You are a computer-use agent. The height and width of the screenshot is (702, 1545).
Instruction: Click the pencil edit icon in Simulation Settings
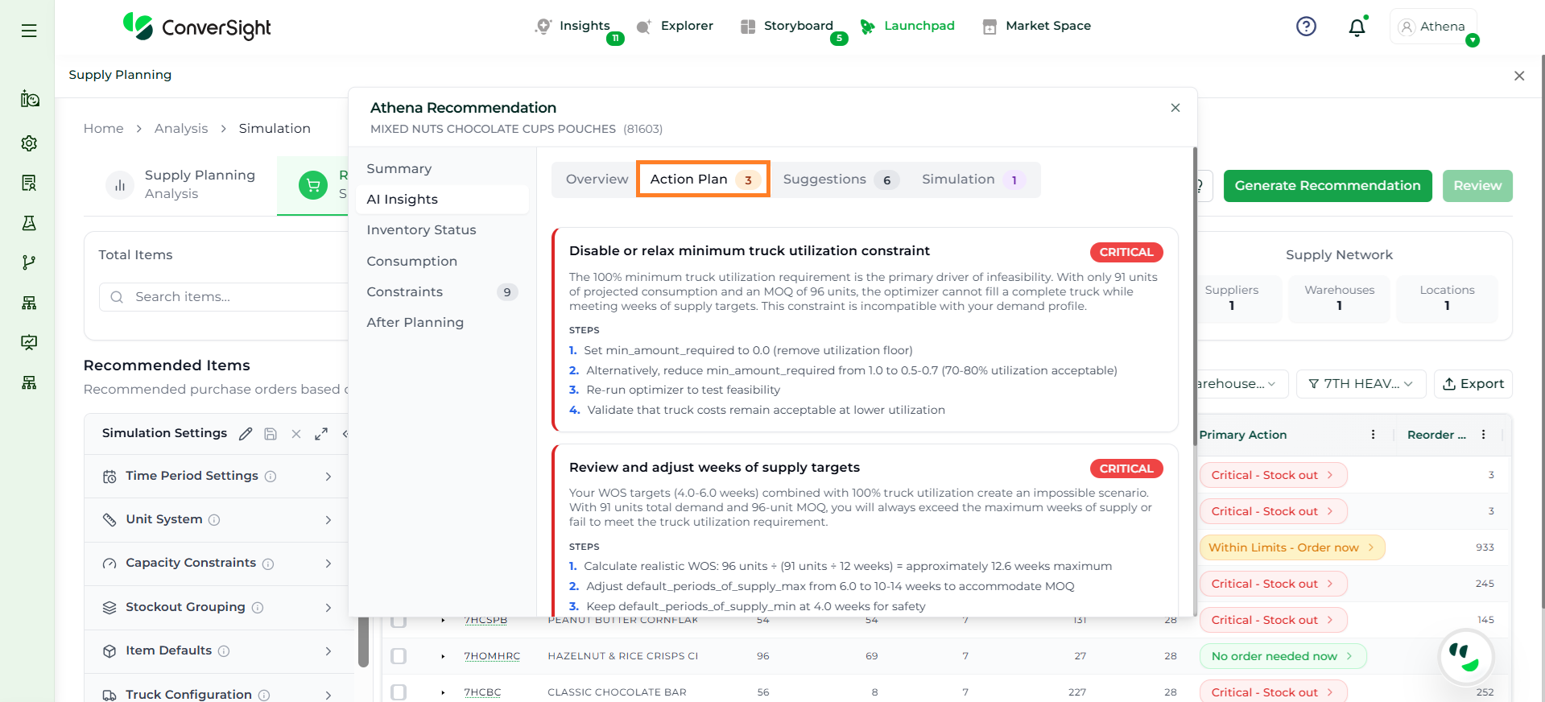(246, 434)
